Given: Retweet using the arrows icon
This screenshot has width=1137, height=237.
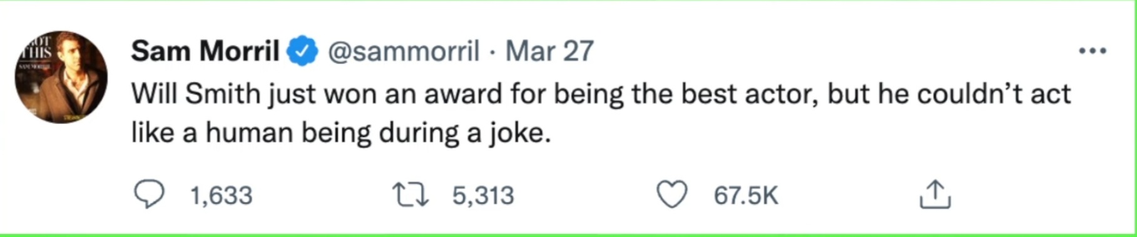Looking at the screenshot, I should pos(410,194).
